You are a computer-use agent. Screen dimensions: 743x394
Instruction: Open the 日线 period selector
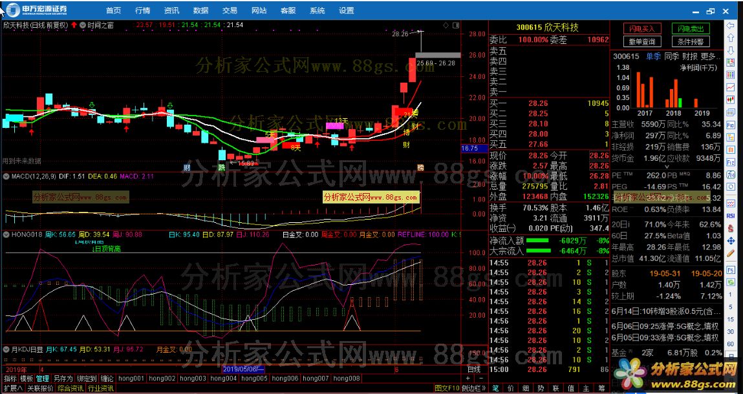pos(475,369)
